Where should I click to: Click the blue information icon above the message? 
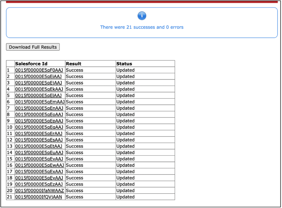[142, 16]
